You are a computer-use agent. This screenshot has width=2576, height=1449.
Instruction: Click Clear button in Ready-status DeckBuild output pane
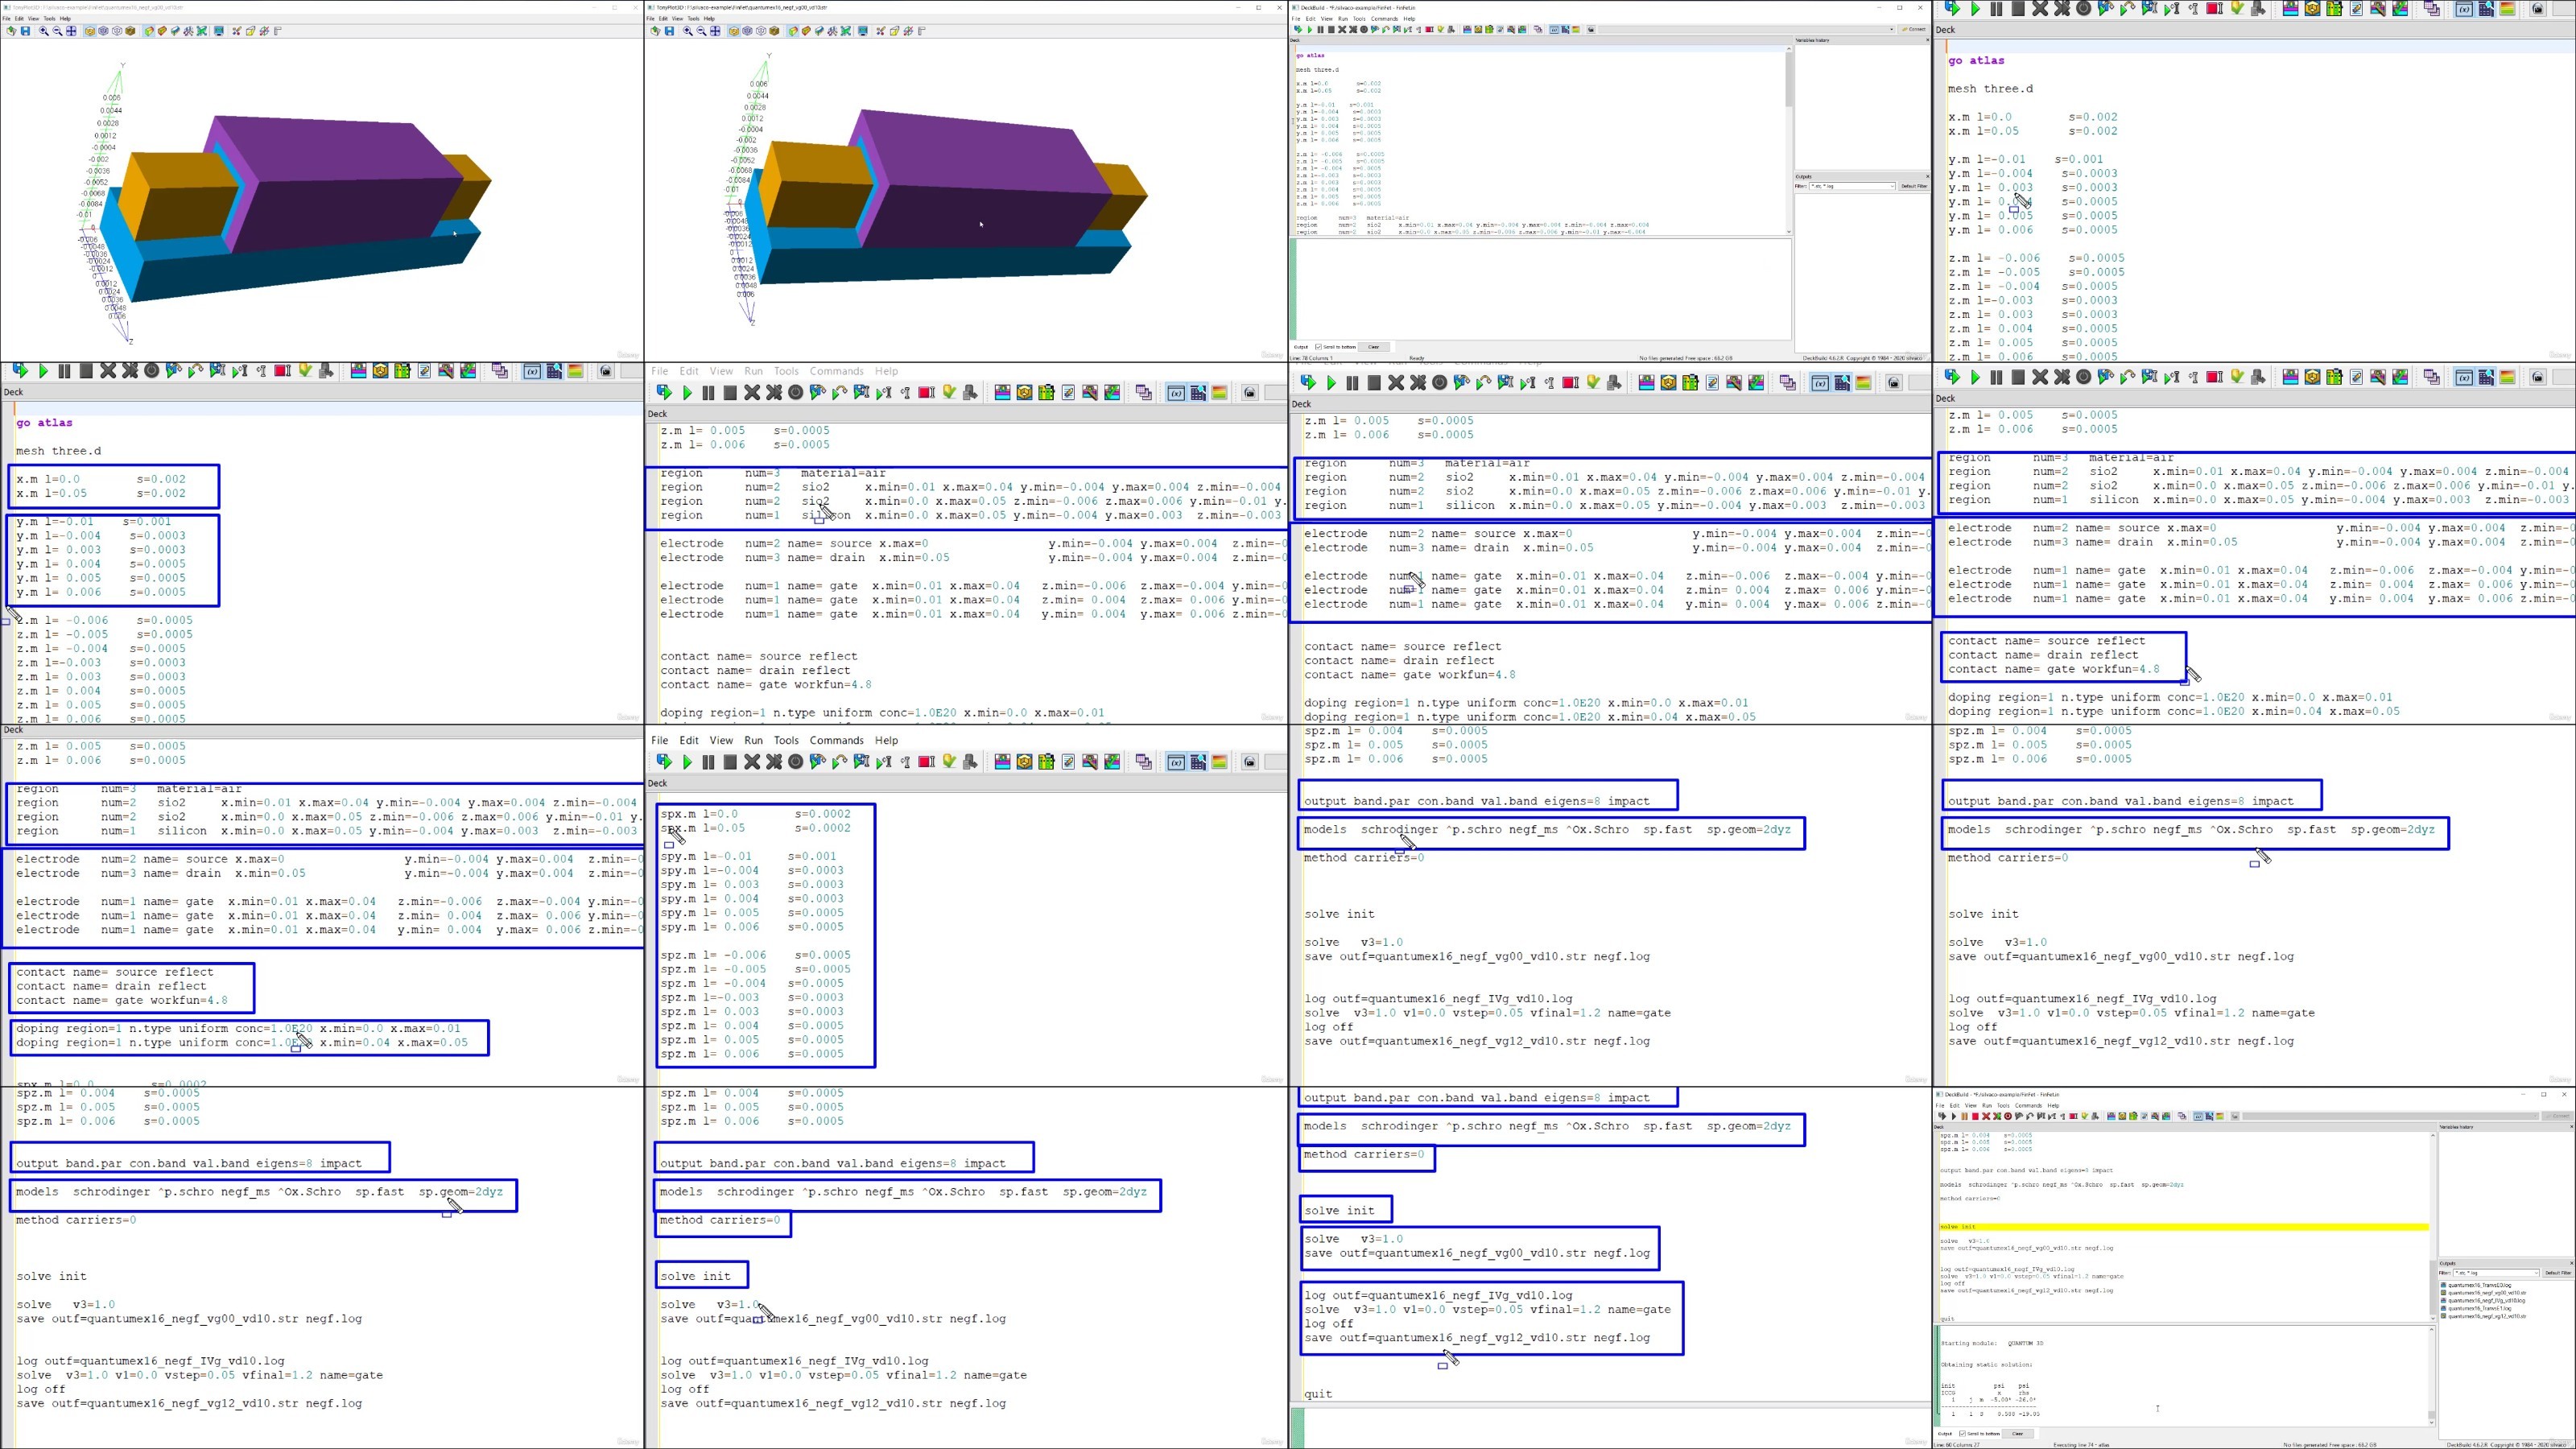click(1374, 347)
